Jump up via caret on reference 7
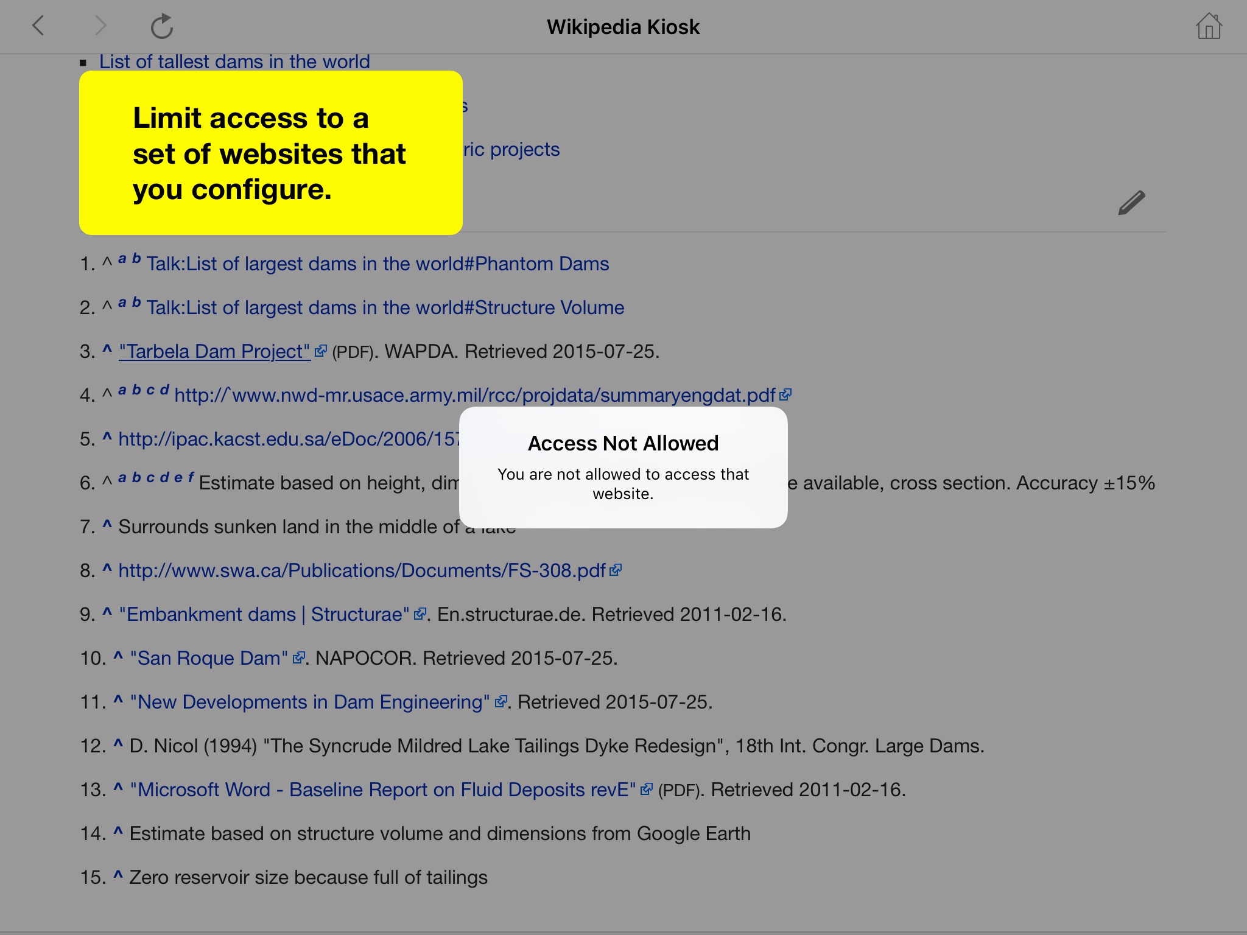The image size is (1247, 935). [107, 525]
